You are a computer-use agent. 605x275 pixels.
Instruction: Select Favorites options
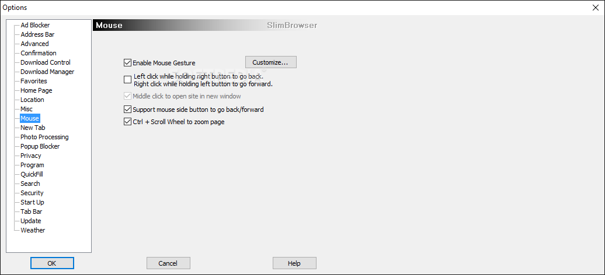(34, 81)
